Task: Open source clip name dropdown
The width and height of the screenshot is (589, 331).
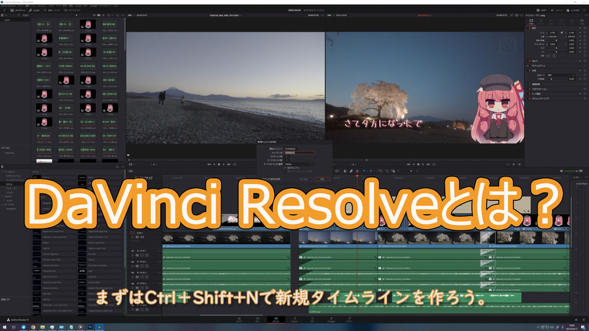Action: tap(226, 15)
